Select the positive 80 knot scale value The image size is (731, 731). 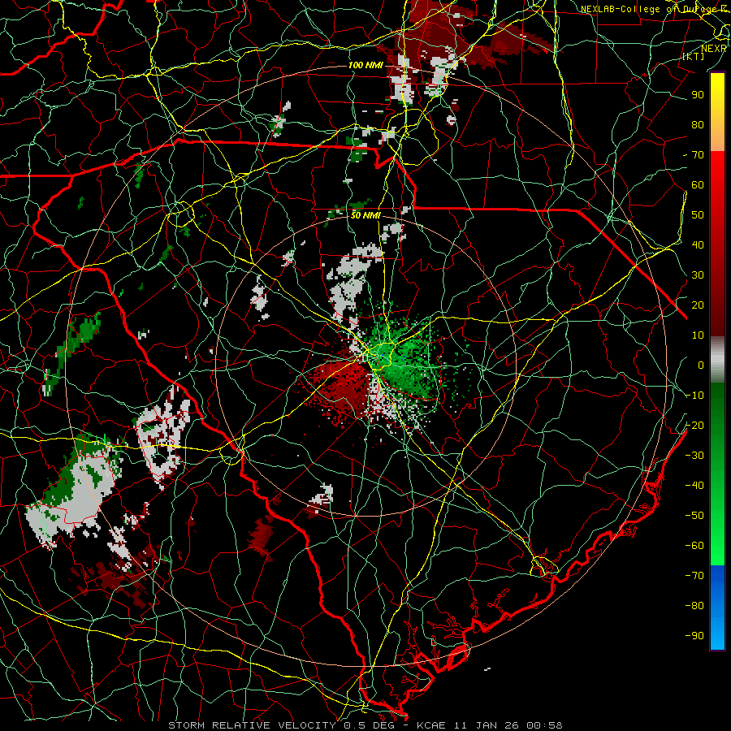pos(698,124)
